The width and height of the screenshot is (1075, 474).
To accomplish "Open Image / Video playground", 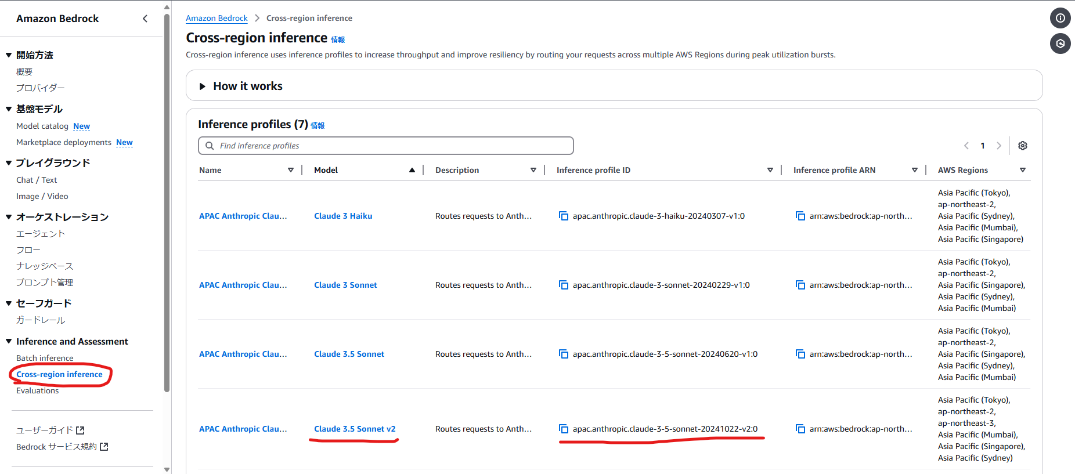I will (42, 196).
